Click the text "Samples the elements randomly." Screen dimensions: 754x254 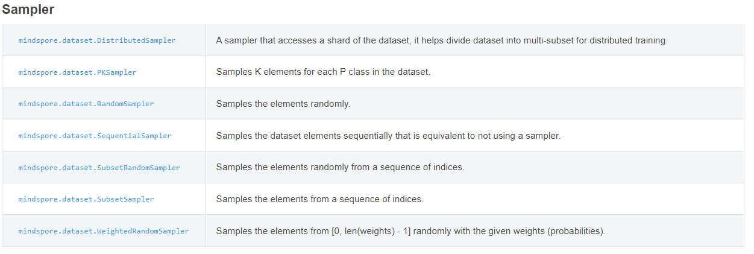tap(283, 104)
